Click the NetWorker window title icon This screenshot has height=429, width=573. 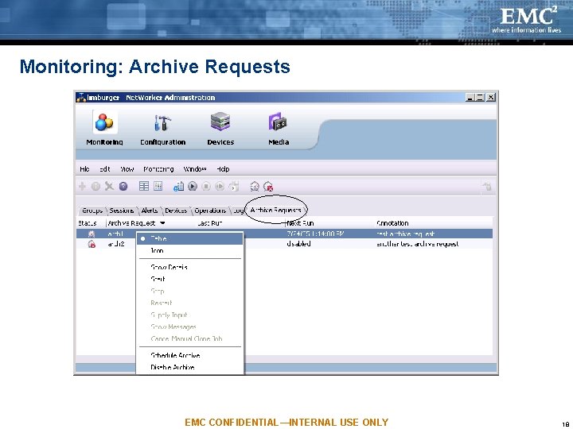coord(81,98)
